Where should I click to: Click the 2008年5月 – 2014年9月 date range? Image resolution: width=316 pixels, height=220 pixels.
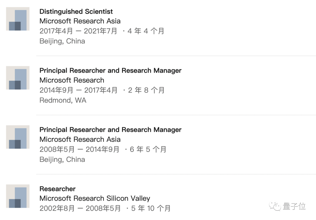[x=79, y=149]
